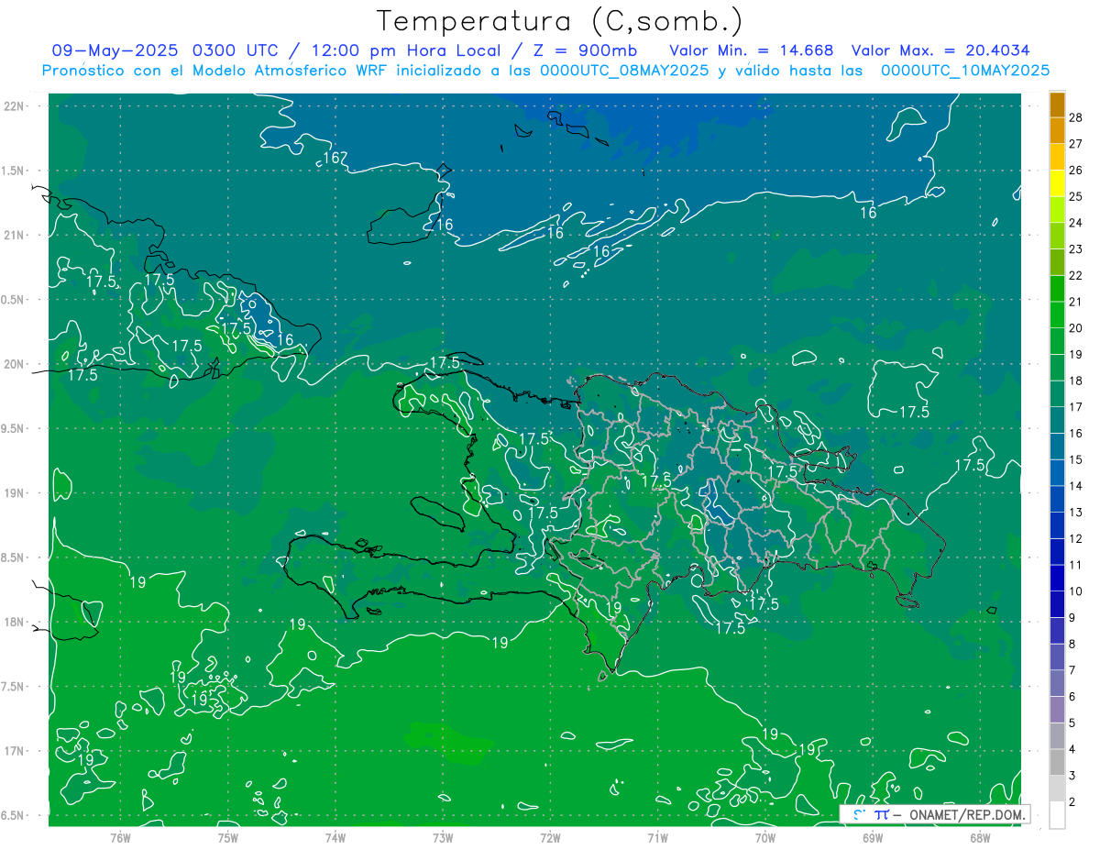The width and height of the screenshot is (1100, 850).
Task: Click the 69W longitude axis label
Action: pos(873,838)
